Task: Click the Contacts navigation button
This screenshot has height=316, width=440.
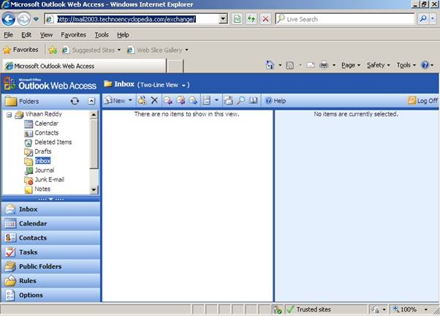Action: pos(50,238)
